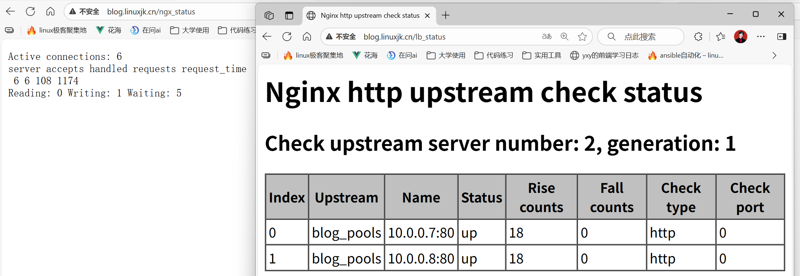This screenshot has height=276, width=800.
Task: Refresh the lb_status page
Action: pos(287,37)
